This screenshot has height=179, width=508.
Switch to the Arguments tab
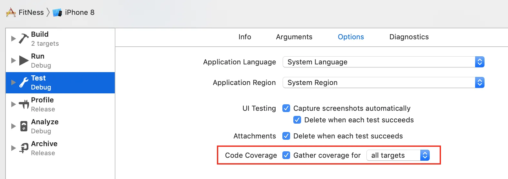(294, 37)
